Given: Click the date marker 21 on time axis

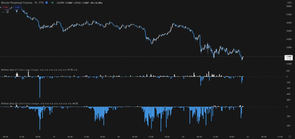Looking at the screenshot, I should [183, 137].
